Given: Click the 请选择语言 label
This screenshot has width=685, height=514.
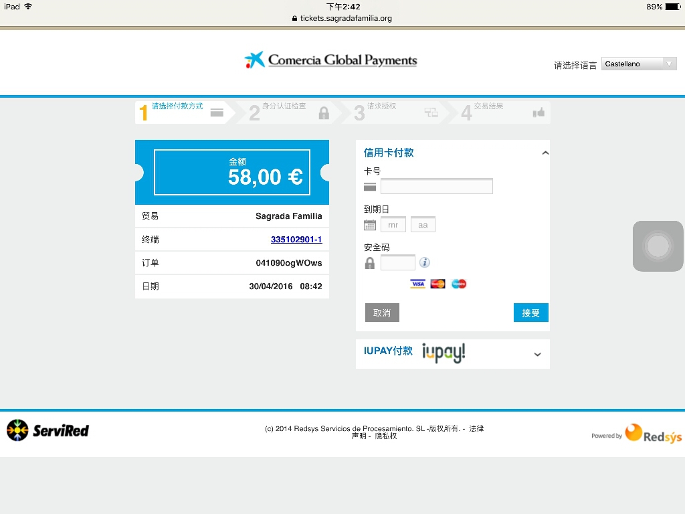Looking at the screenshot, I should pos(575,66).
